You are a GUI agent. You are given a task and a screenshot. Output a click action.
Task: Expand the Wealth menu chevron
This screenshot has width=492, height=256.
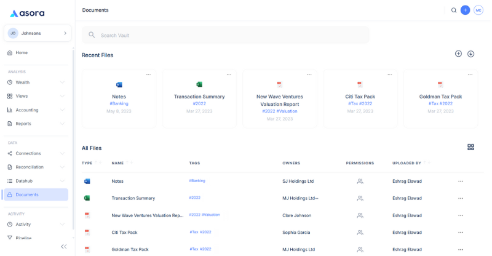click(x=62, y=82)
